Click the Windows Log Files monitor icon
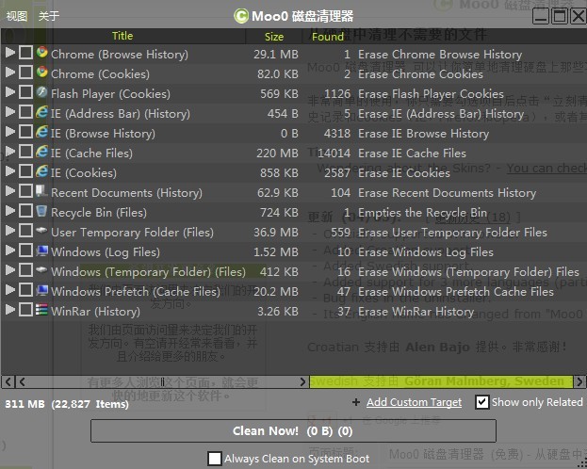This screenshot has height=469, width=587. (x=41, y=251)
